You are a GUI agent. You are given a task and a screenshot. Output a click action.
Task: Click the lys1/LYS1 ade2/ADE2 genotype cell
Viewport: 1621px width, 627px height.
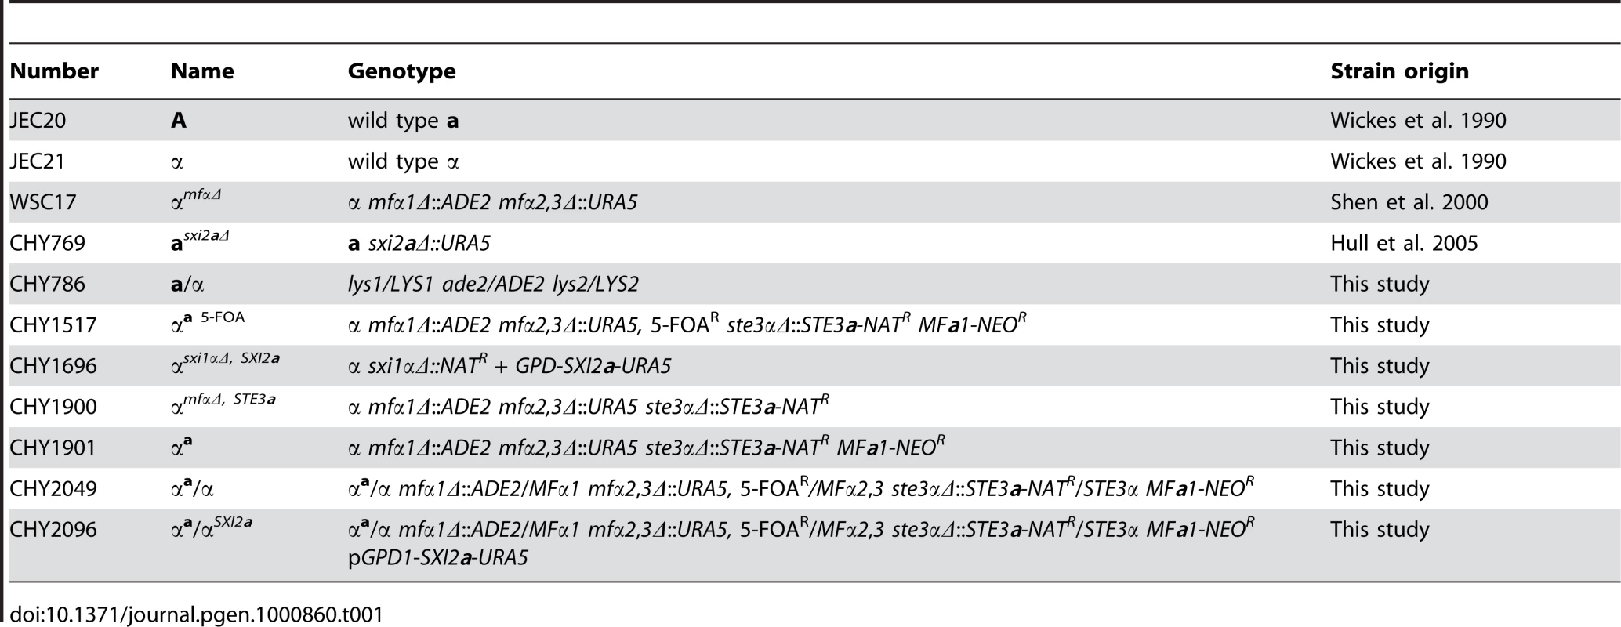click(493, 284)
